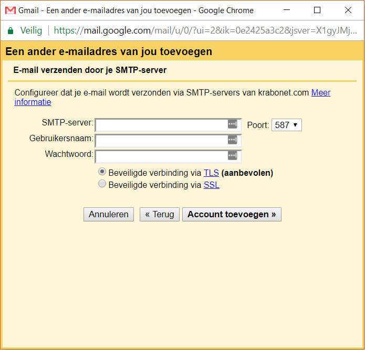Close the Gmail popup window
365x350 pixels.
click(x=348, y=10)
